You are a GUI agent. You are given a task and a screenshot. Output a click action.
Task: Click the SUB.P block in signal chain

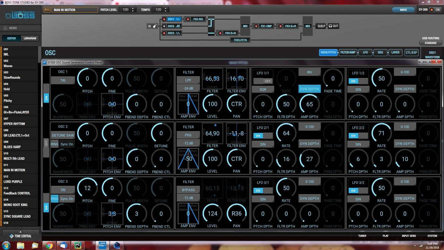[321, 26]
